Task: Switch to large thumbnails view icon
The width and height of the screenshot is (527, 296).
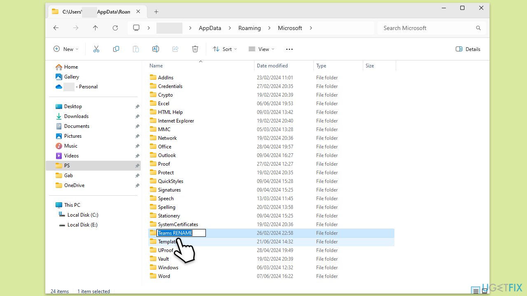Action: click(485, 291)
